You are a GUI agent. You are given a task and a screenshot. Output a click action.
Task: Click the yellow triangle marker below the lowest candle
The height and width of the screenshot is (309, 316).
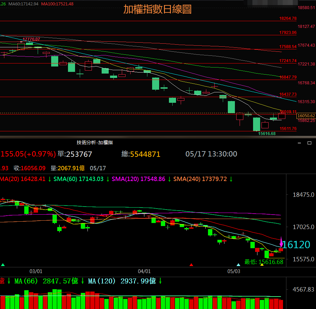tap(262, 265)
